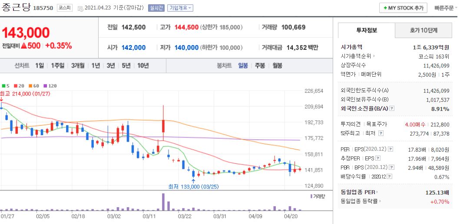Click the 저가 value 140,000
460x224 pixels.
[187, 47]
